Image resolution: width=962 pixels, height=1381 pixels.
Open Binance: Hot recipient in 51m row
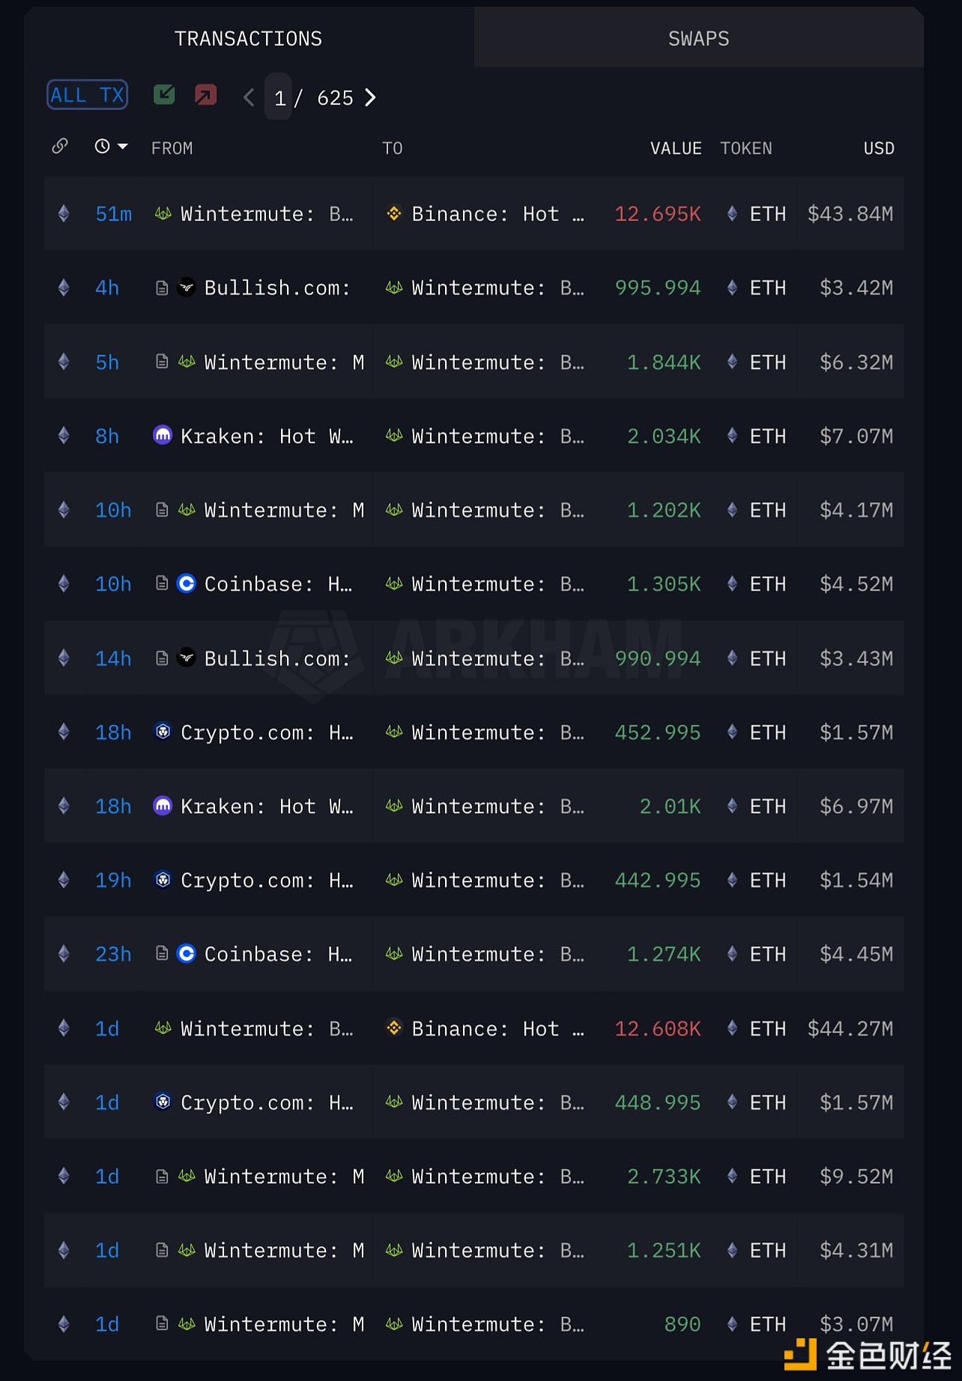tap(497, 214)
